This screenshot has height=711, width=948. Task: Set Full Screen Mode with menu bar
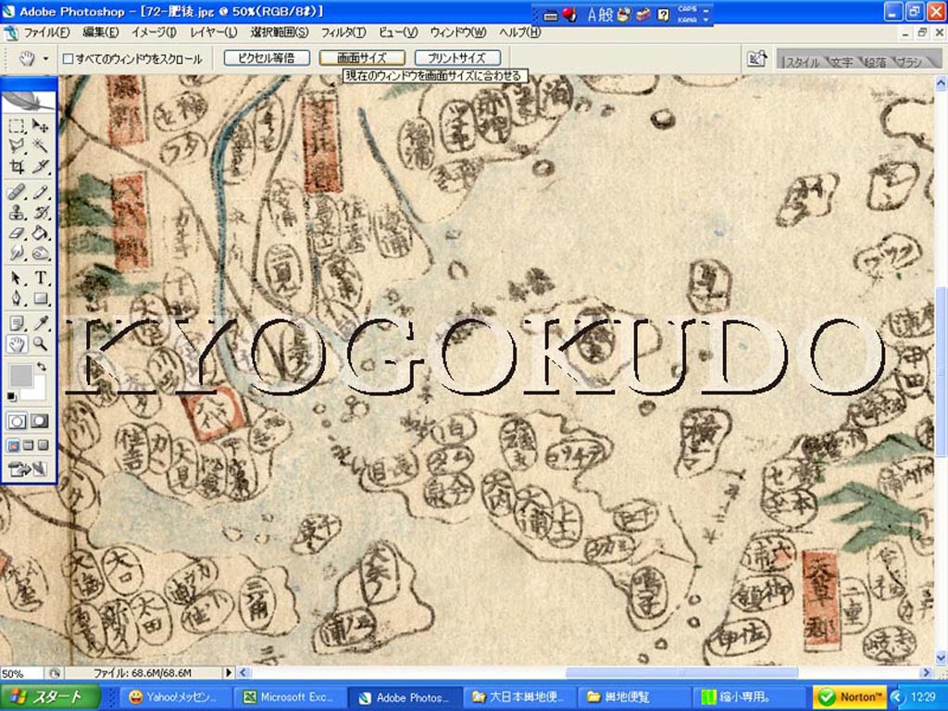coord(29,445)
